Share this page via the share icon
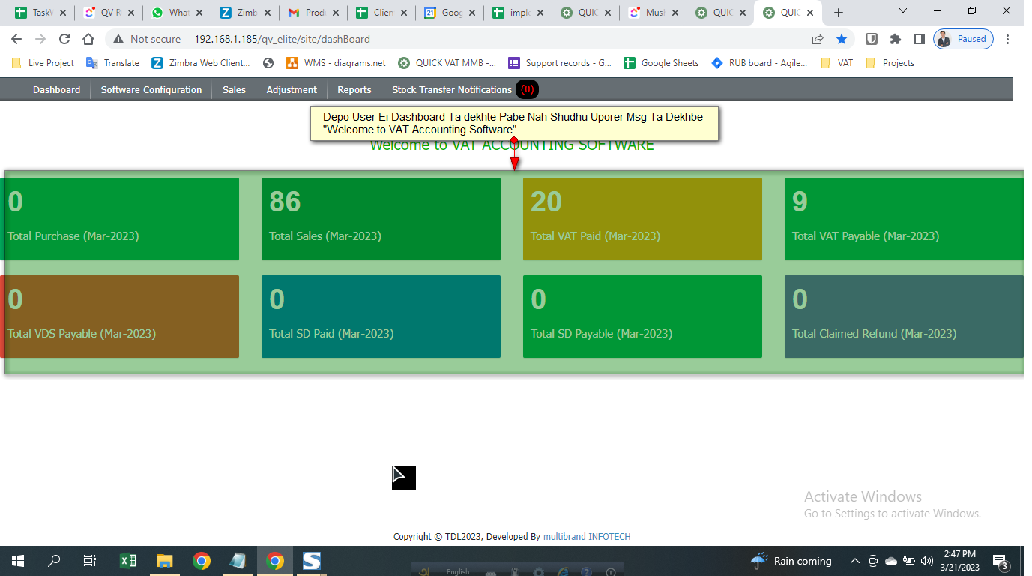 818,39
